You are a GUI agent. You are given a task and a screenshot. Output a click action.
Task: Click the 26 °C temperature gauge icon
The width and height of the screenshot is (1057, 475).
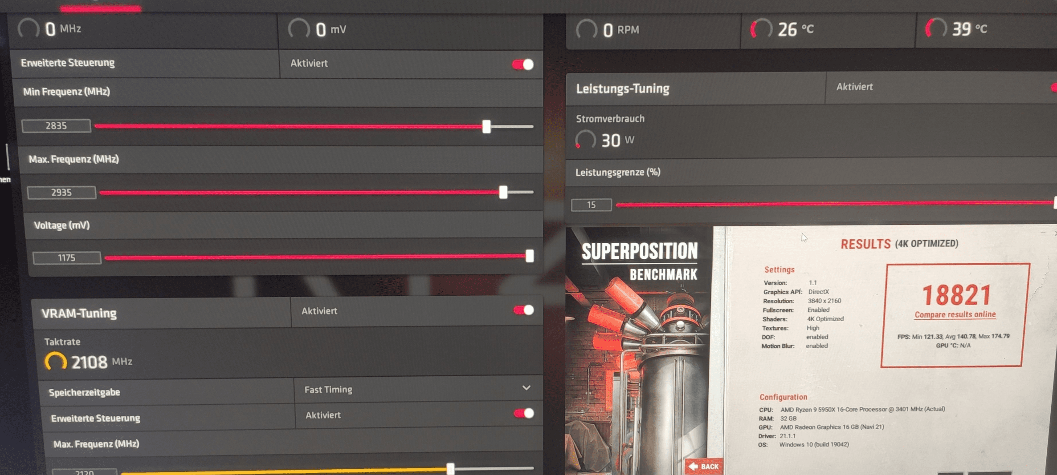click(x=761, y=29)
